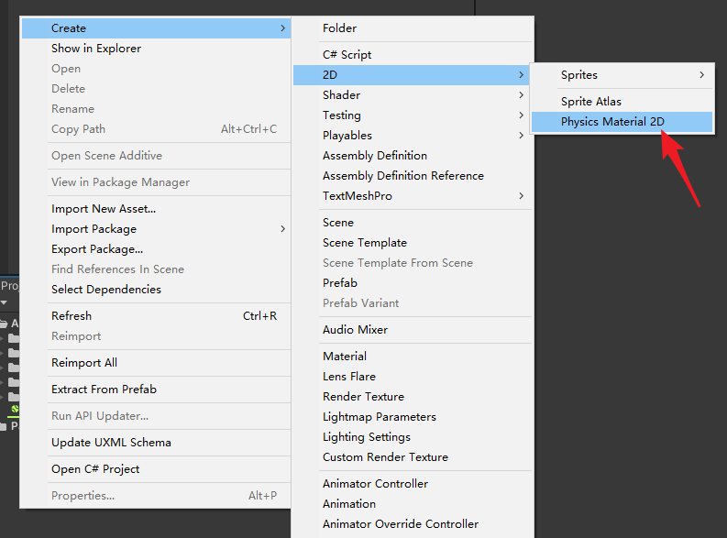Screen dimensions: 727x538
Task: Open the Create submenu in the context menu
Action: click(x=156, y=28)
